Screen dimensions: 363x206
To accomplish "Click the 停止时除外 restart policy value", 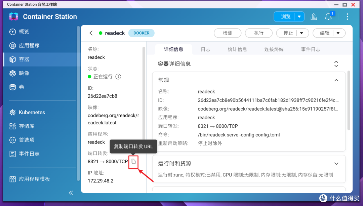I will click(x=210, y=143).
